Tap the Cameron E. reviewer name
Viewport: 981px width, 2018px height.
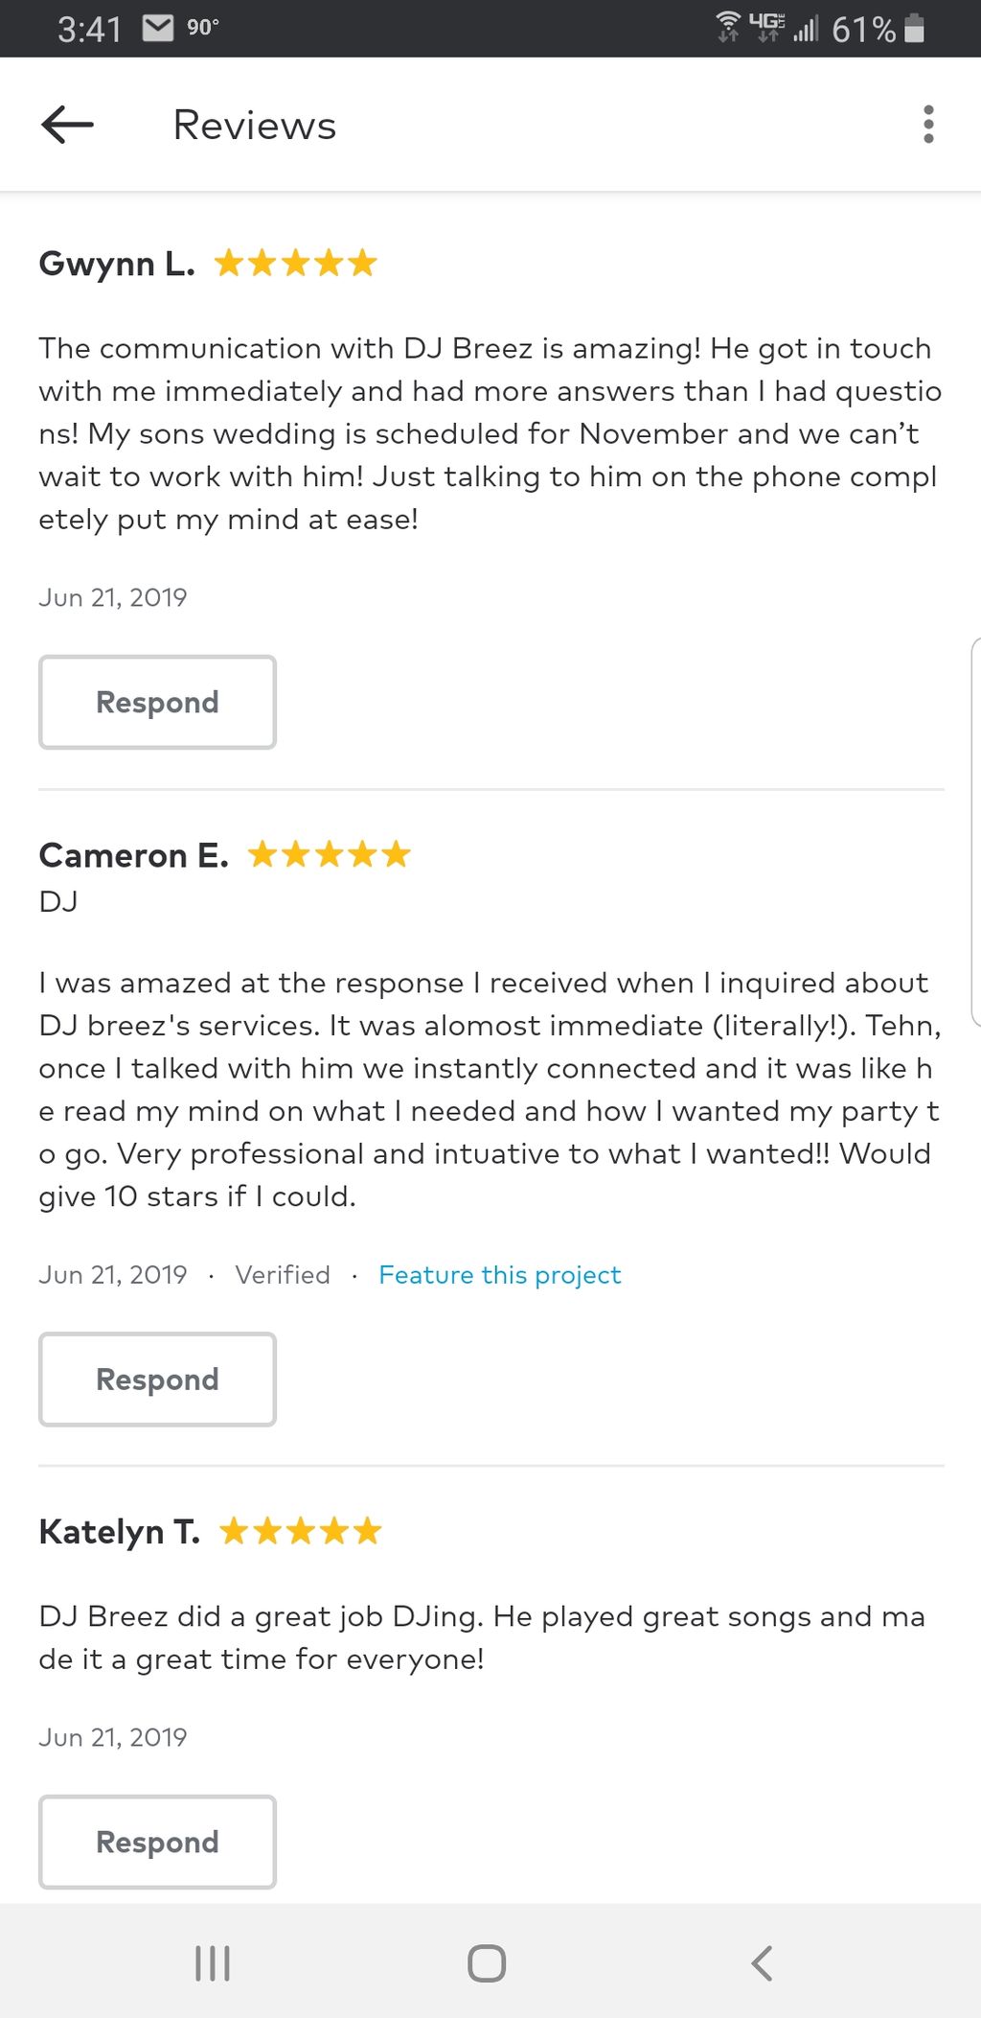click(x=133, y=855)
